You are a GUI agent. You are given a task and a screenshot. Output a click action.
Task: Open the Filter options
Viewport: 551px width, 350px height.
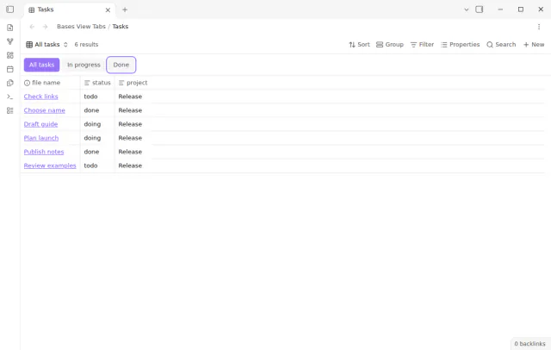click(x=422, y=45)
